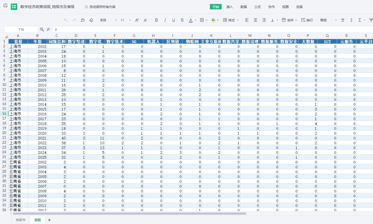The height and width of the screenshot is (224, 373).
Task: Increase font size with the A+ icon
Action: pyautogui.click(x=137, y=20)
